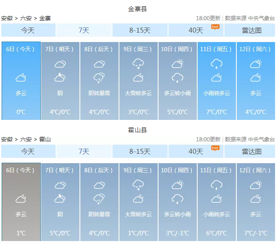Screen dimensions: 280x246
Task: Select Huoshan 今天 tab
Action: 28,151
